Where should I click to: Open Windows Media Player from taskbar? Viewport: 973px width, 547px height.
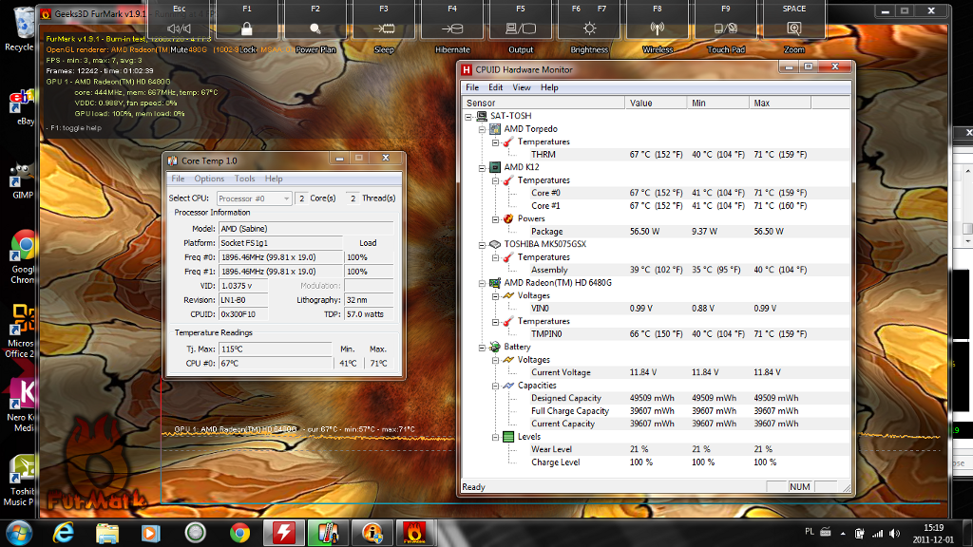[x=151, y=533]
